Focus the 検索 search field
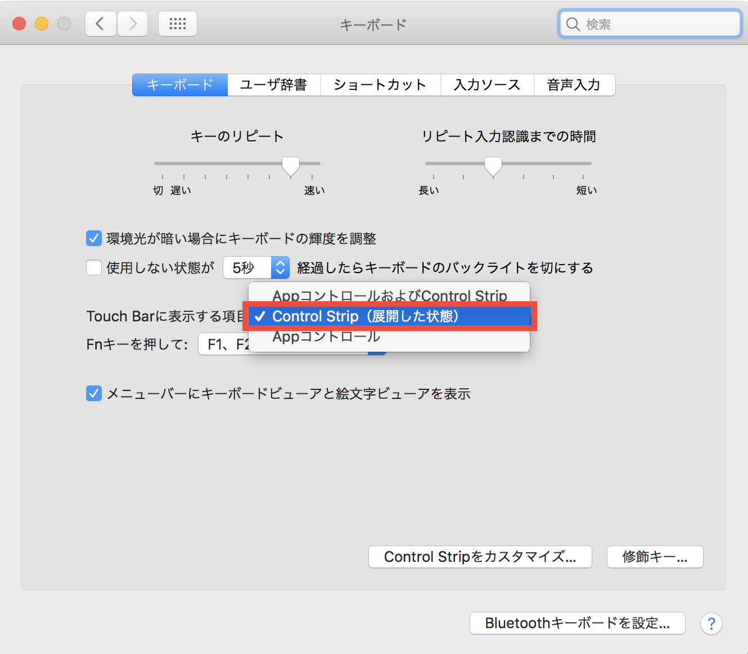The image size is (748, 654). 650,24
